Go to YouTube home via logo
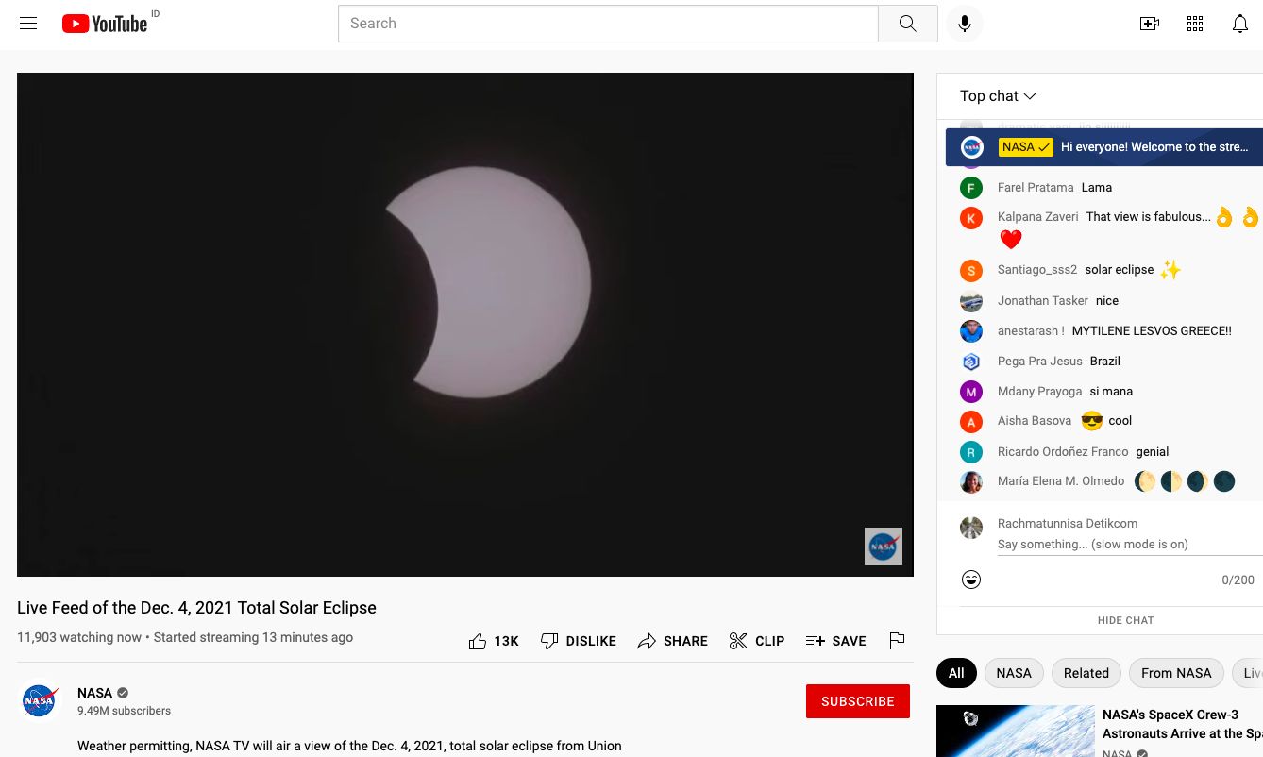1263x757 pixels. point(105,24)
